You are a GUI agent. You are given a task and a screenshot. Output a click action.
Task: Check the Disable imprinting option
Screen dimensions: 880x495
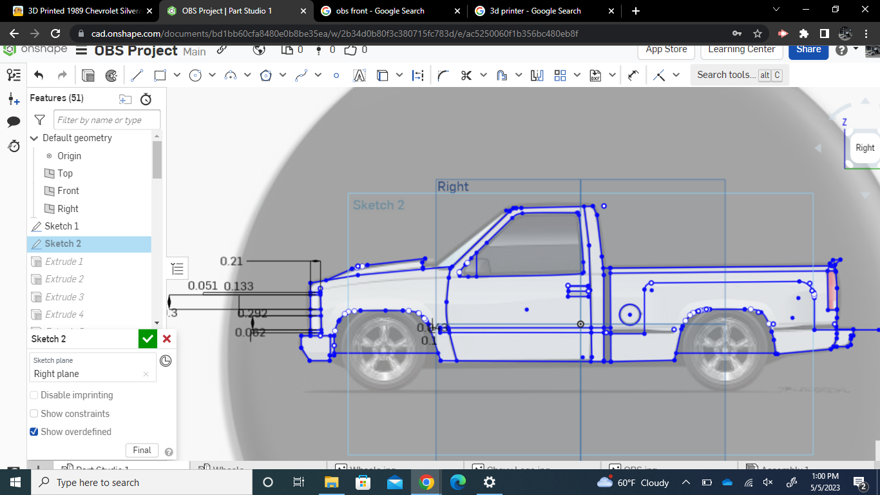pyautogui.click(x=33, y=395)
